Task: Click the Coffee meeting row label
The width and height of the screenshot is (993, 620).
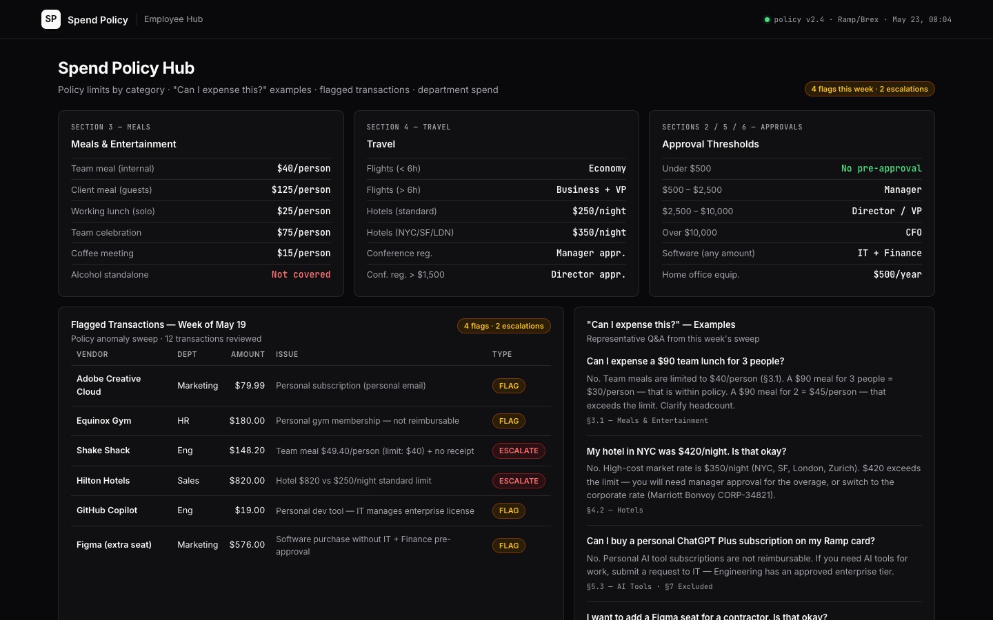Action: 102,254
